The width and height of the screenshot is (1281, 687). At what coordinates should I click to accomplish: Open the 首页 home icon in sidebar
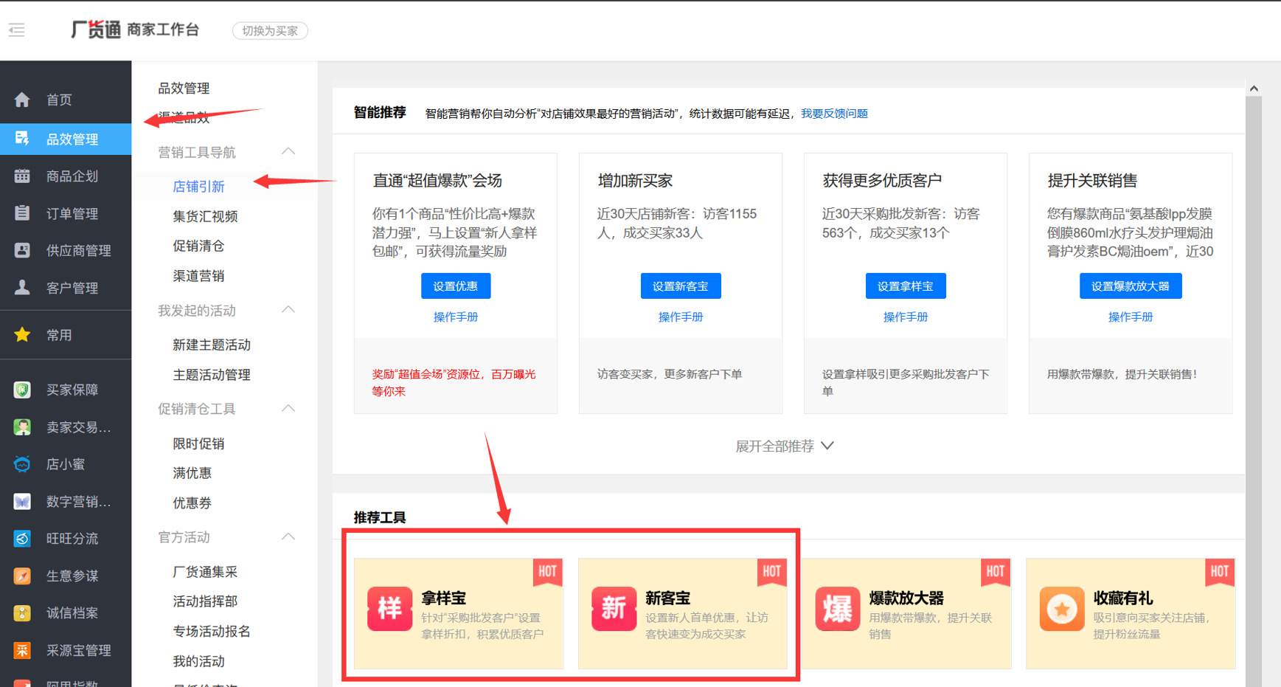point(22,99)
